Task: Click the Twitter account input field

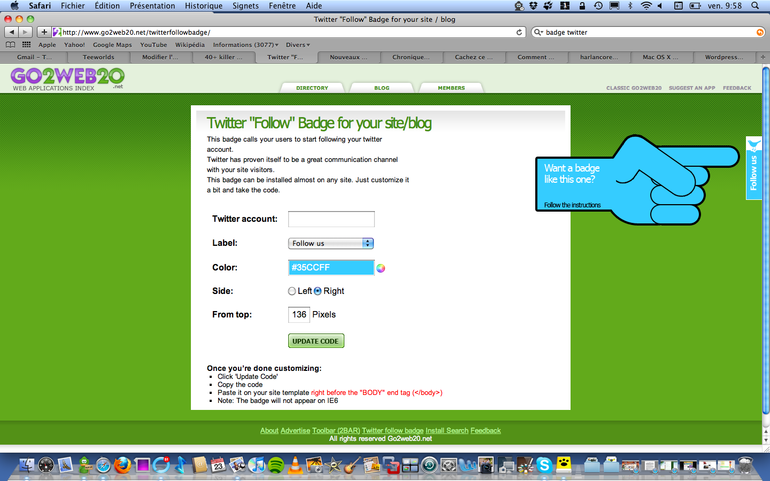Action: click(x=332, y=219)
